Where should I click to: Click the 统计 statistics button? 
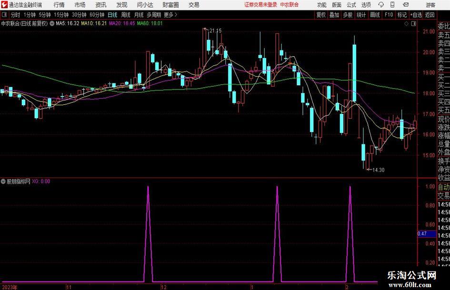click(x=361, y=15)
